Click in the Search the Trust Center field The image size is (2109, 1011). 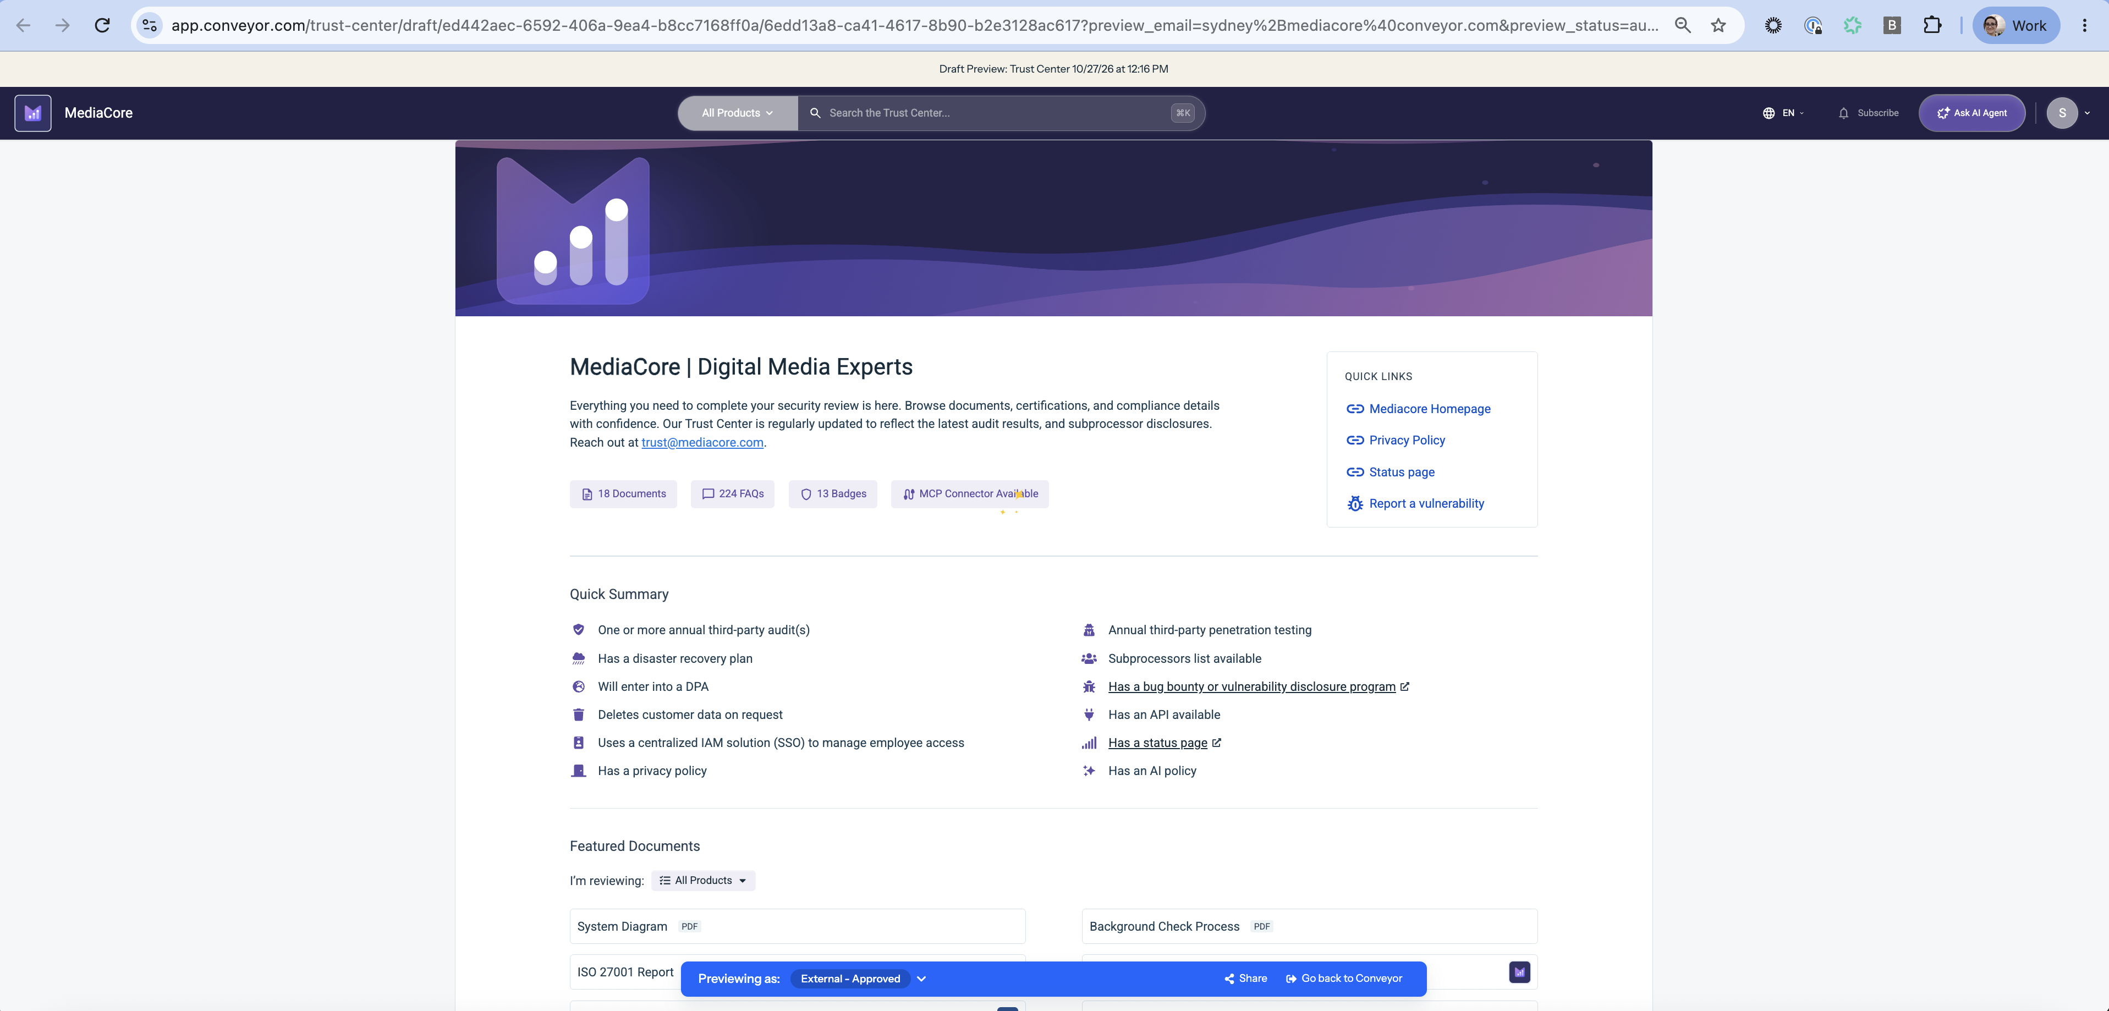point(1001,113)
